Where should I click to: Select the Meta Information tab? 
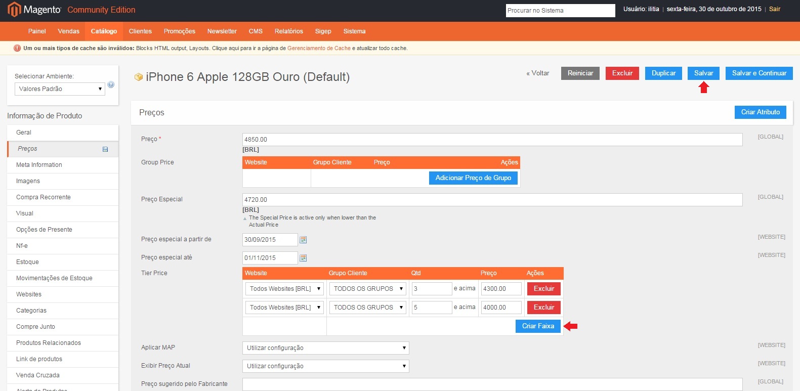[x=63, y=165]
